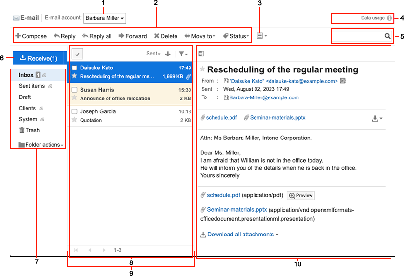Go to next page of e-mail list
The width and height of the screenshot is (405, 276).
click(x=104, y=250)
